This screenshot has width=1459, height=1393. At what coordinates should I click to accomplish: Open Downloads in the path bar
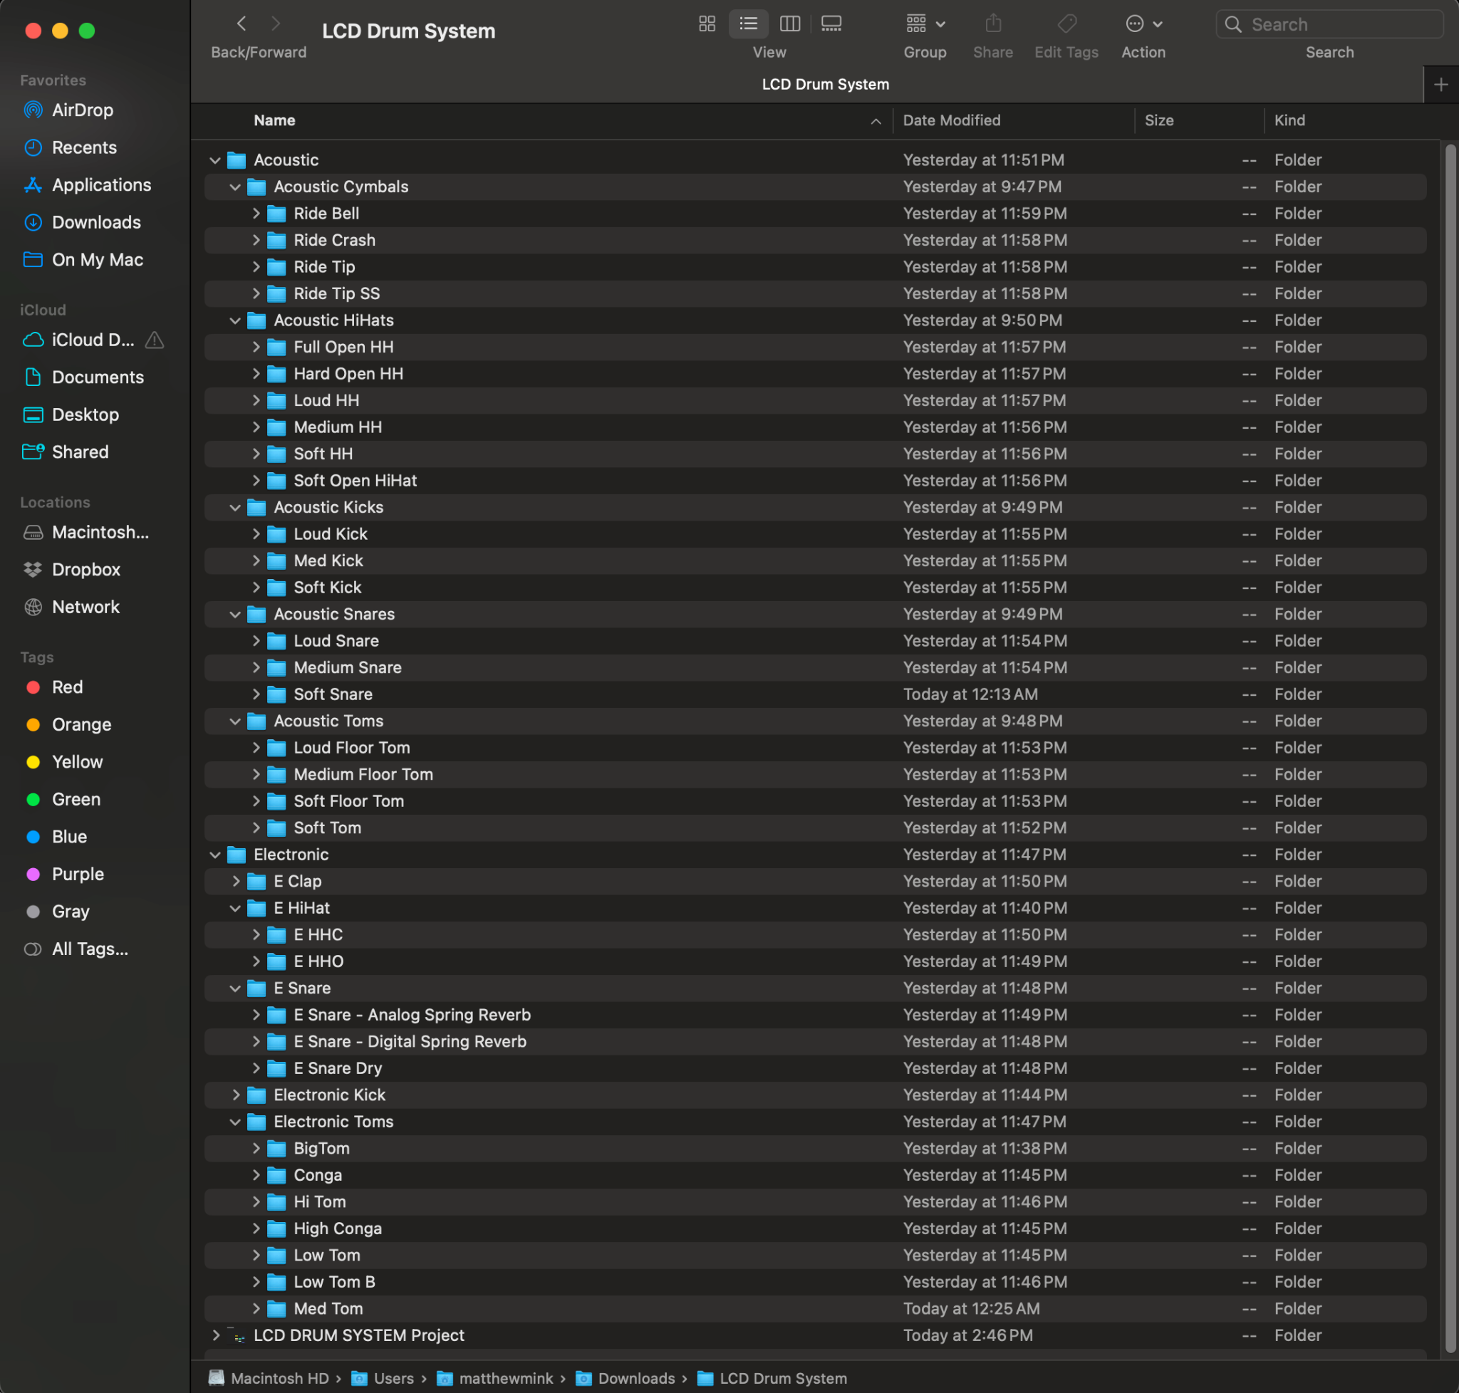click(626, 1379)
